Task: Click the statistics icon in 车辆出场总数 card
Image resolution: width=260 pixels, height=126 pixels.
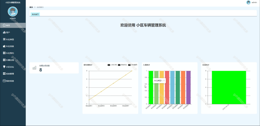Action: pyautogui.click(x=34, y=68)
